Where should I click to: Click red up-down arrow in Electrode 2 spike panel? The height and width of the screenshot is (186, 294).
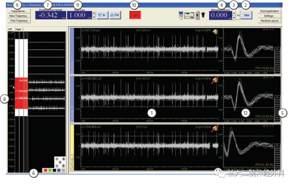(267, 78)
